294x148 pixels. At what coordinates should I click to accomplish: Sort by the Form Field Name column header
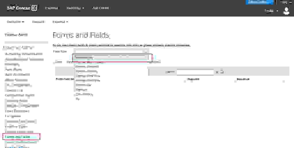point(65,79)
